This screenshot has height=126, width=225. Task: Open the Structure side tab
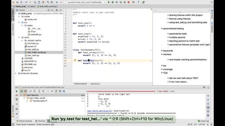[x=13, y=29]
